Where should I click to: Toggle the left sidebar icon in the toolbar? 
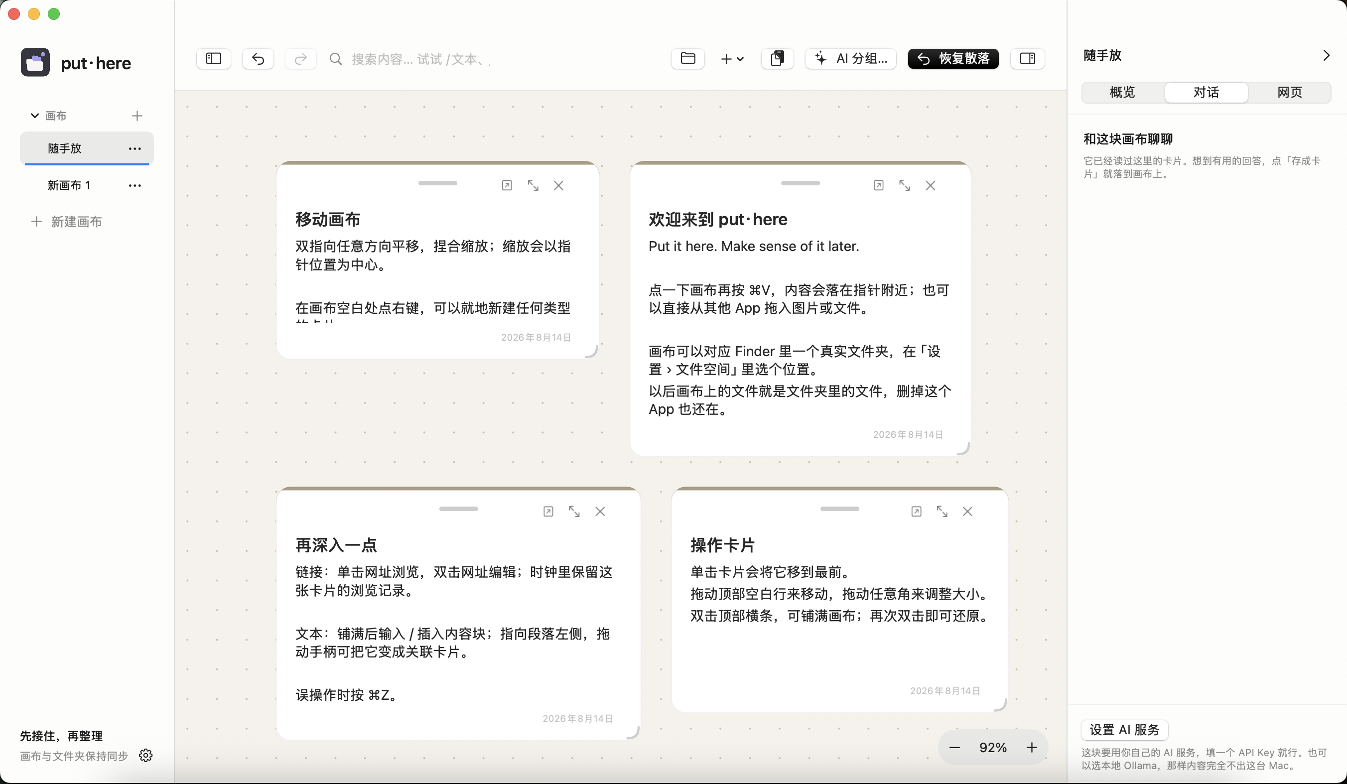pyautogui.click(x=213, y=59)
